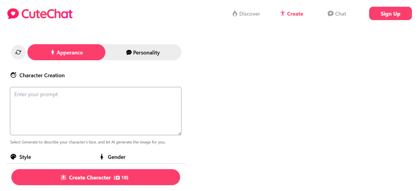The width and height of the screenshot is (420, 191).
Task: Click the prompt box resize handle corner
Action: point(180,134)
